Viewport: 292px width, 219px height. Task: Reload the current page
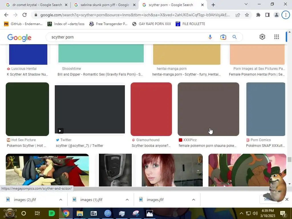25,15
